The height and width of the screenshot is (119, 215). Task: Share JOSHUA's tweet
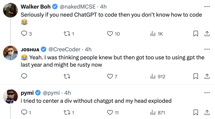pos(206,76)
